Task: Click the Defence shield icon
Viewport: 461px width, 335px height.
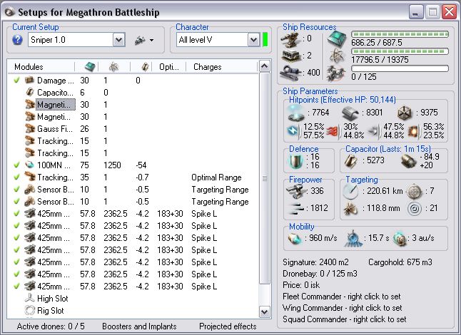Action: tap(295, 161)
